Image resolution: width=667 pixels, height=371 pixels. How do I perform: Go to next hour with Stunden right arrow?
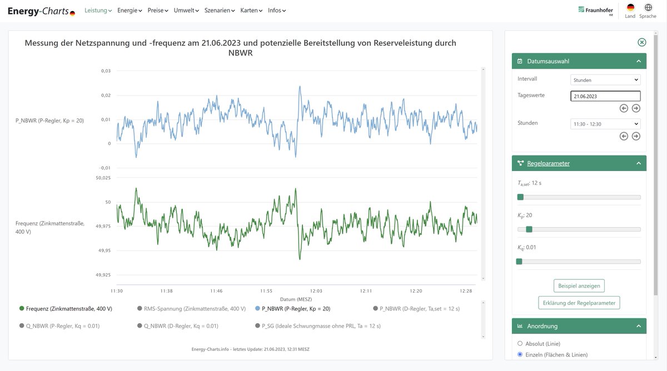tap(636, 136)
